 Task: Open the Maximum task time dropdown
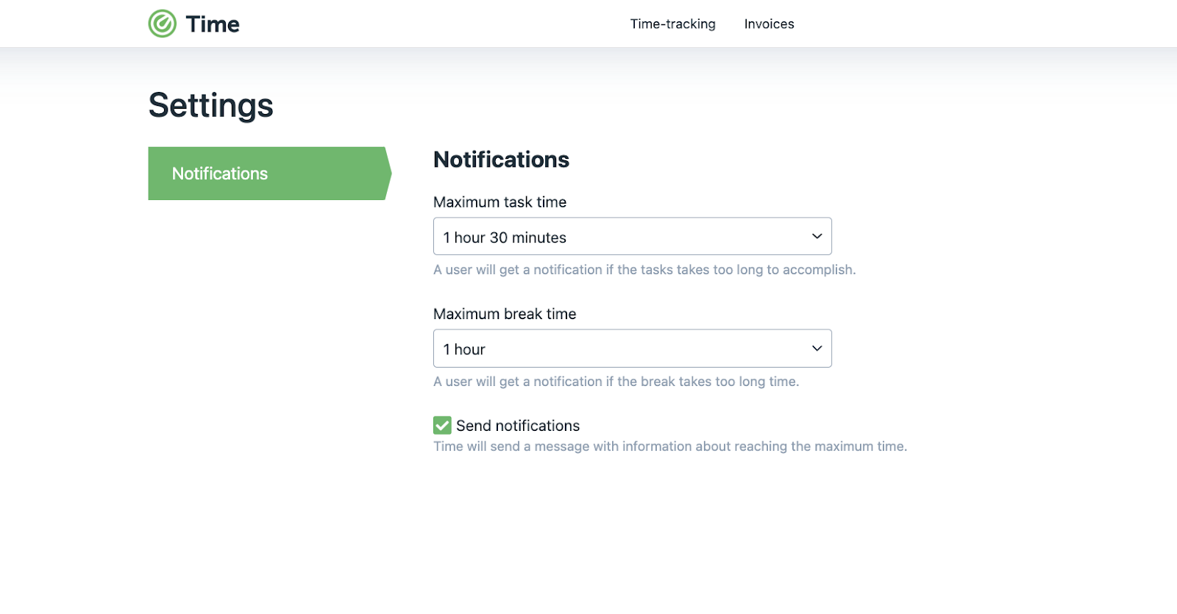click(633, 237)
